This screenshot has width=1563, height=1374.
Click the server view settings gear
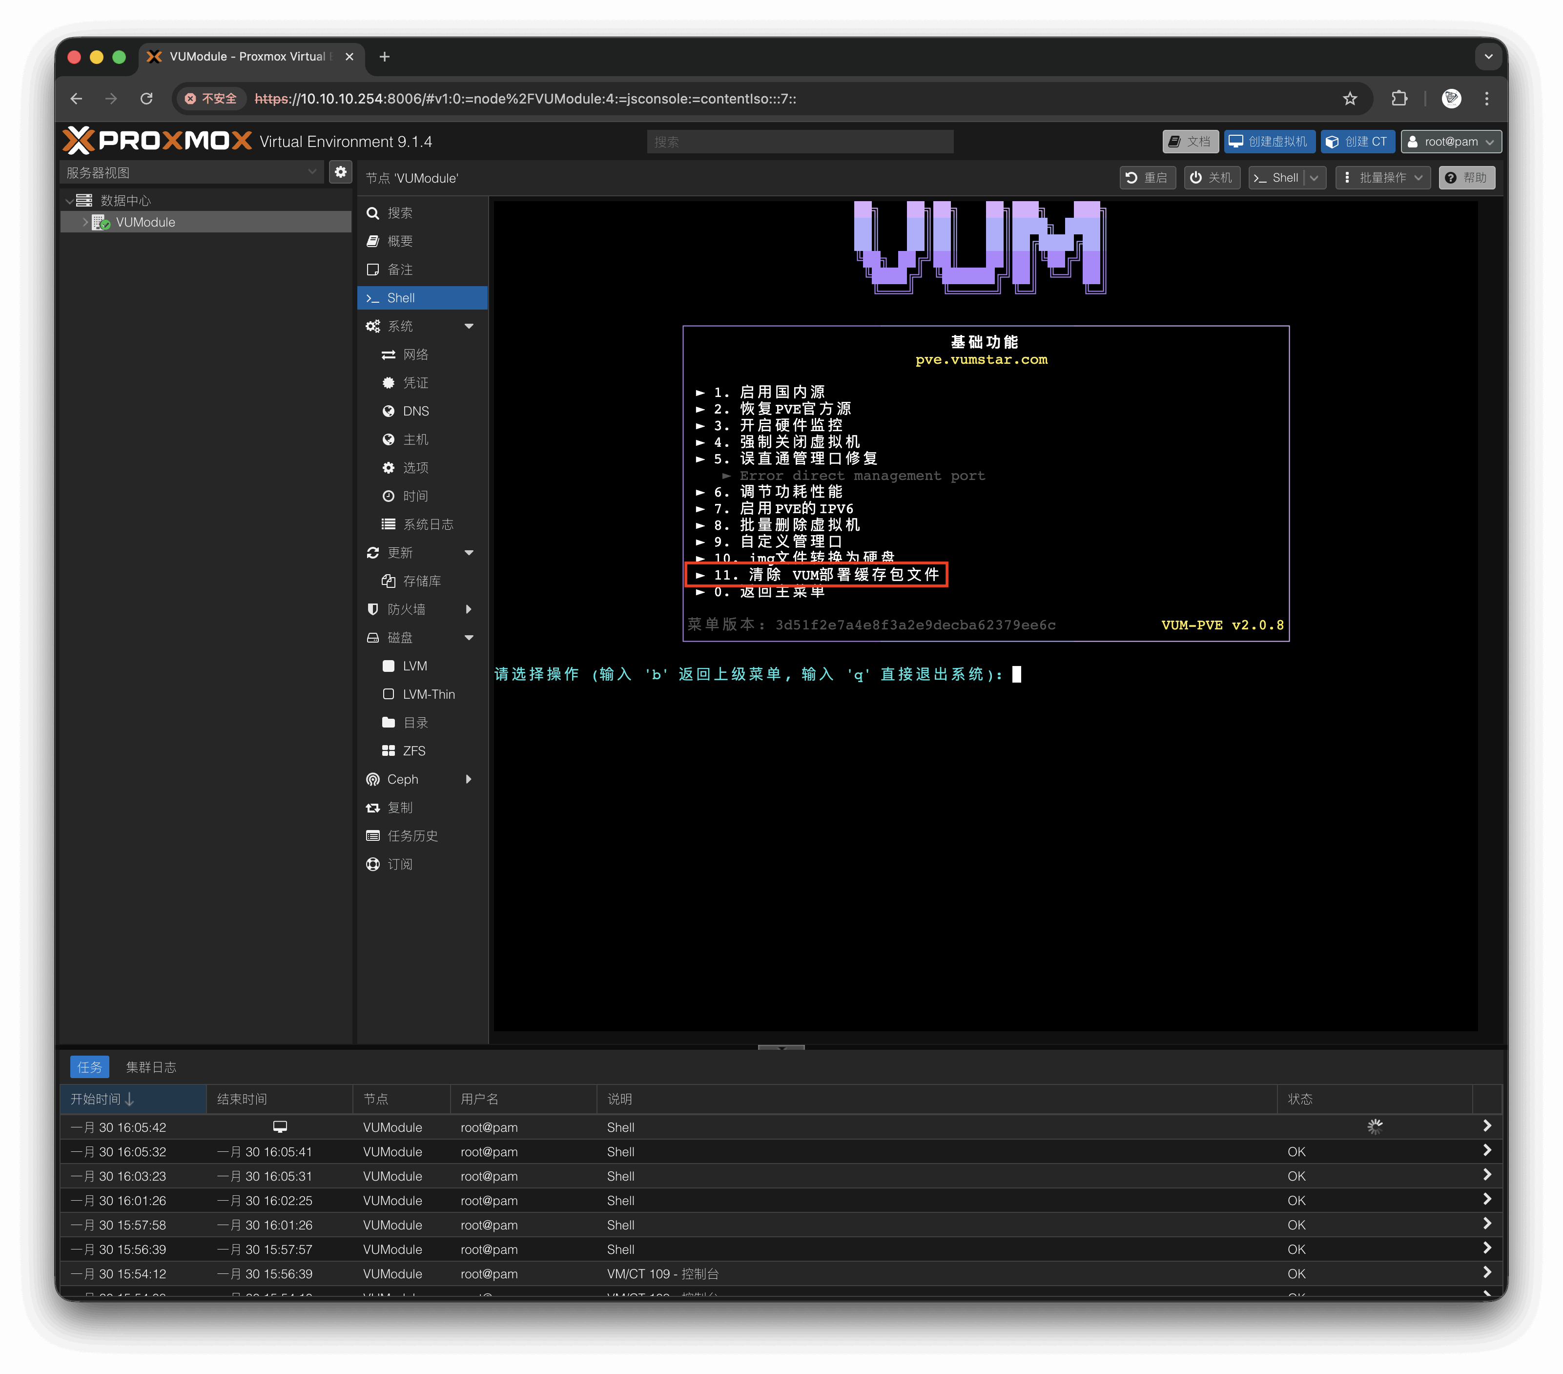pos(340,172)
